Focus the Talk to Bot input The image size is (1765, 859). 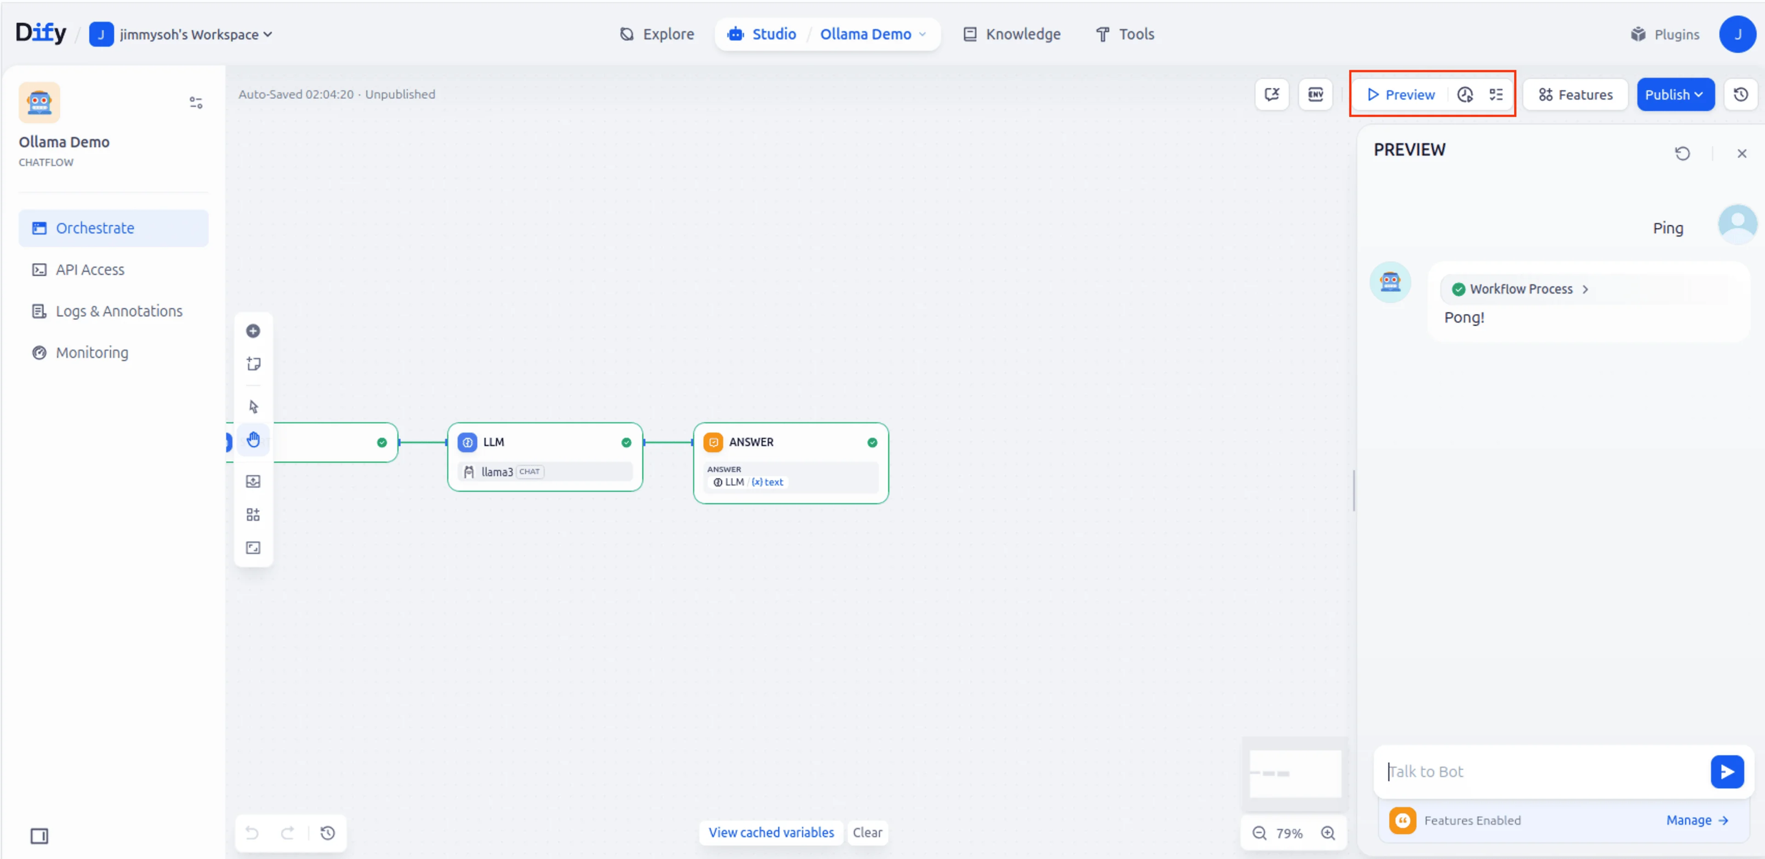(x=1545, y=772)
